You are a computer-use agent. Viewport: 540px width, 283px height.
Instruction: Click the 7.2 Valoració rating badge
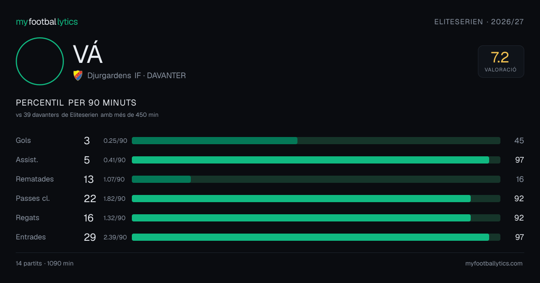tap(501, 62)
